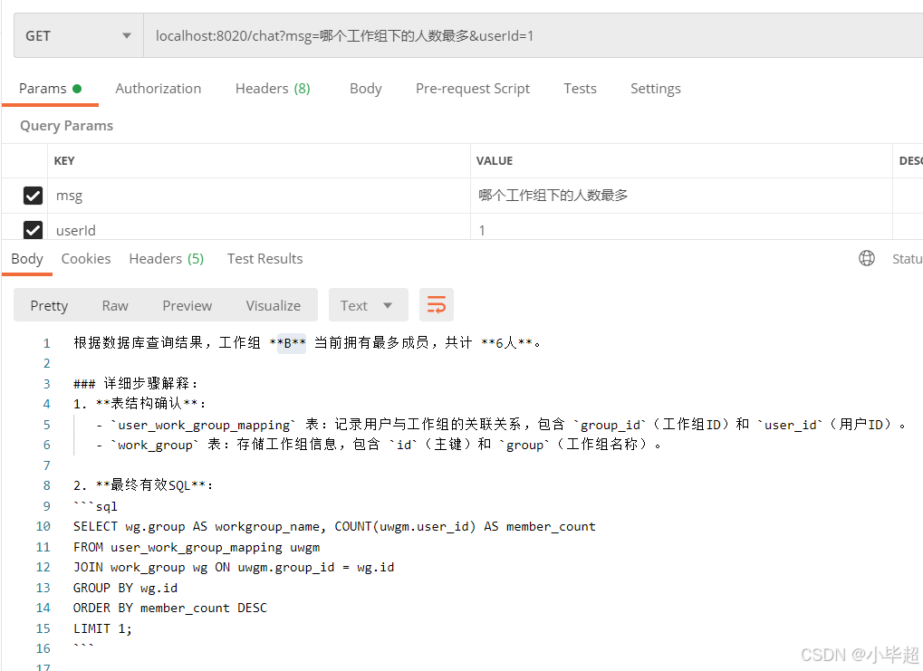Click the globe network icon

tap(867, 258)
